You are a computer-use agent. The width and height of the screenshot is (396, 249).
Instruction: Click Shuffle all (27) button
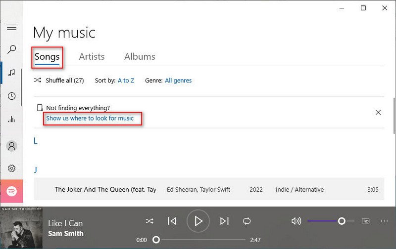point(59,81)
